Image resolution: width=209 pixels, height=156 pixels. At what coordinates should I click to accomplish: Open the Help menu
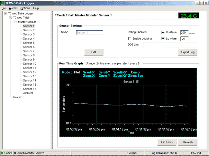pyautogui.click(x=36, y=8)
